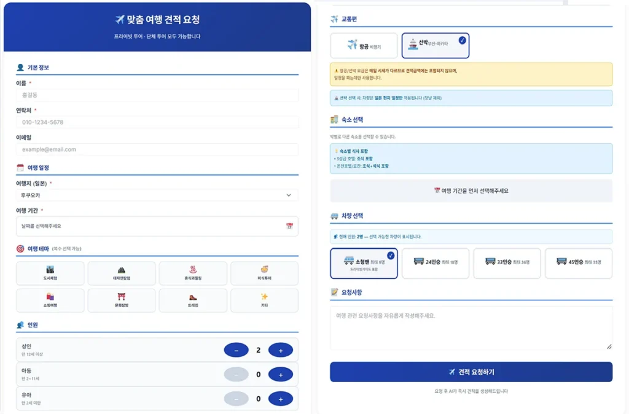
Task: Select the mountain nature theme card
Action: pos(122,273)
